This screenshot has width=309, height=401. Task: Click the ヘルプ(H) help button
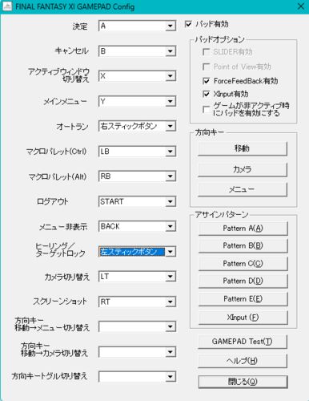243,361
